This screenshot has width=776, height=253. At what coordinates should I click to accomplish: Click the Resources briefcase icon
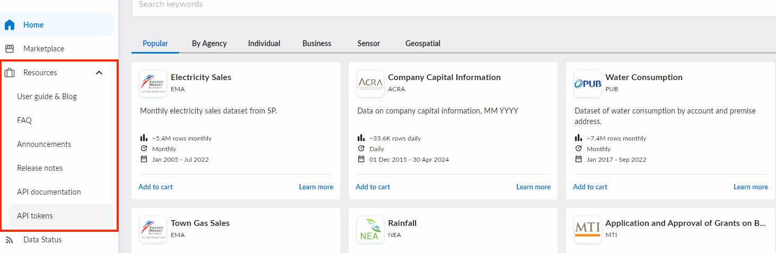coord(10,73)
